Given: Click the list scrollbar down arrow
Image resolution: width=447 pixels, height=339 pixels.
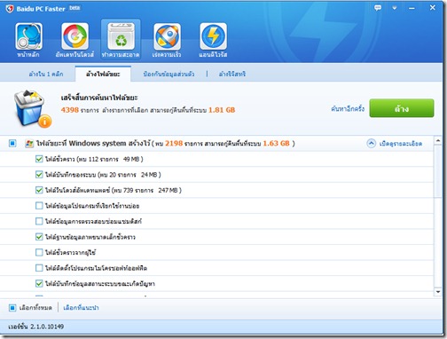Looking at the screenshot, I should click(x=438, y=292).
